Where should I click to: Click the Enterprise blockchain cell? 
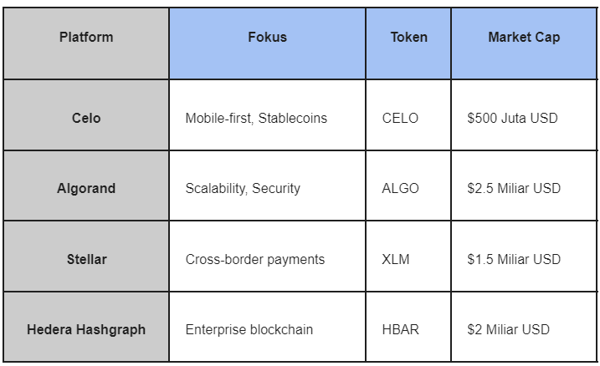click(x=267, y=327)
